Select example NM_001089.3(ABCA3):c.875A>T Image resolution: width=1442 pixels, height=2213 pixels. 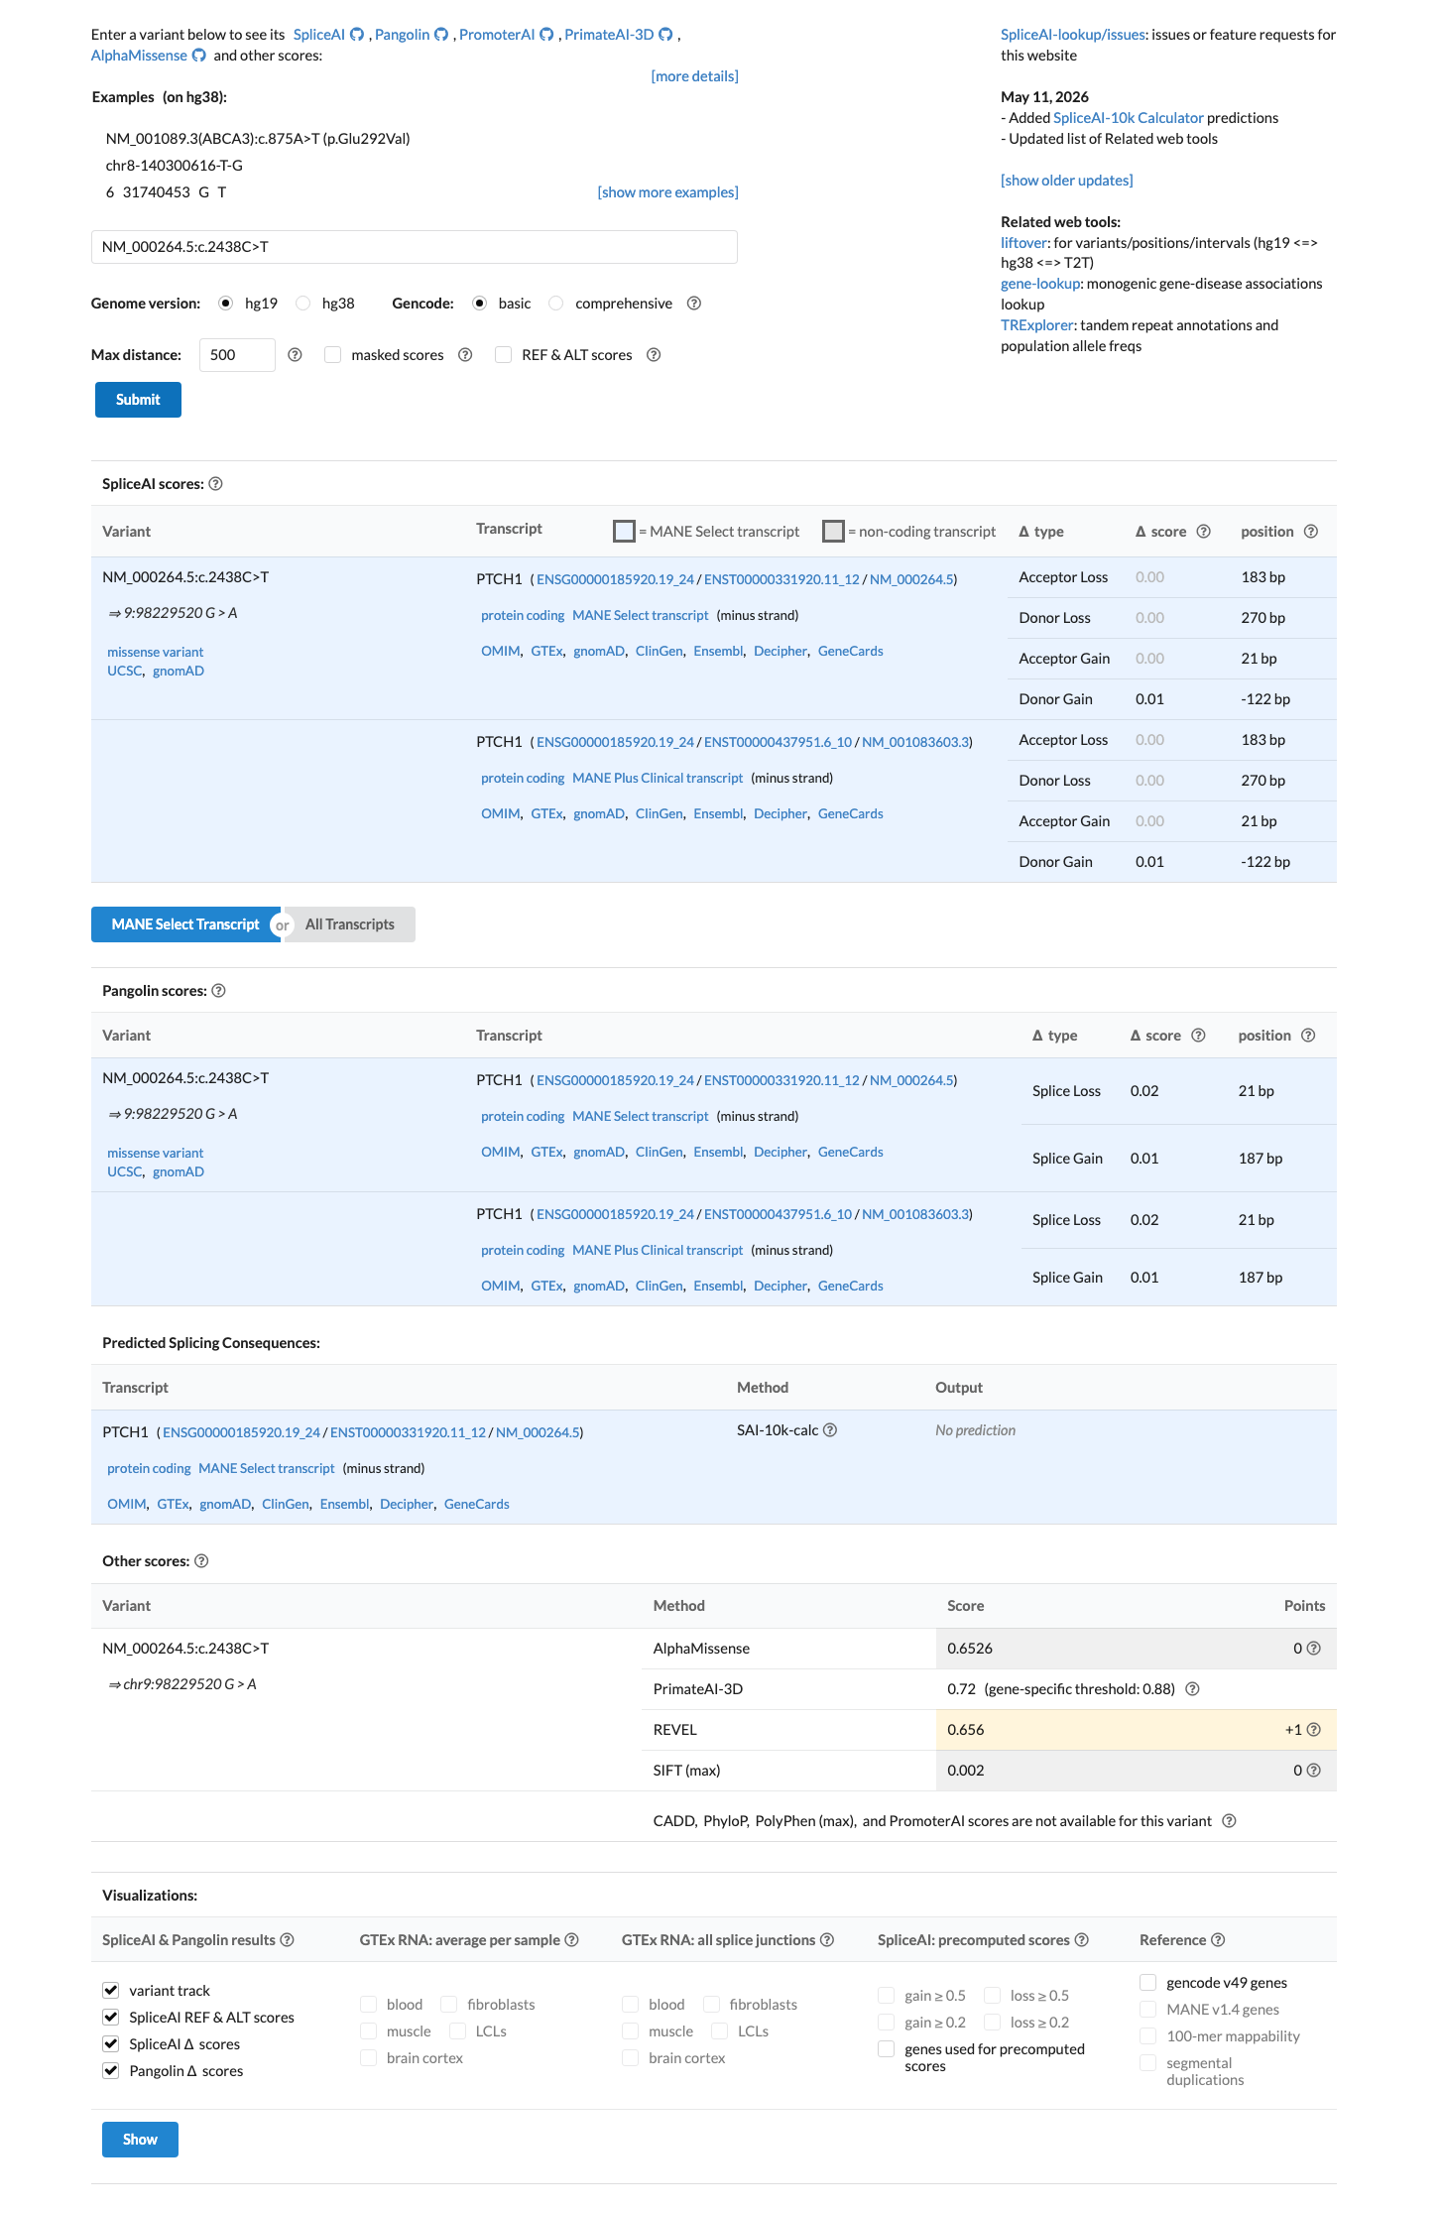tap(258, 139)
